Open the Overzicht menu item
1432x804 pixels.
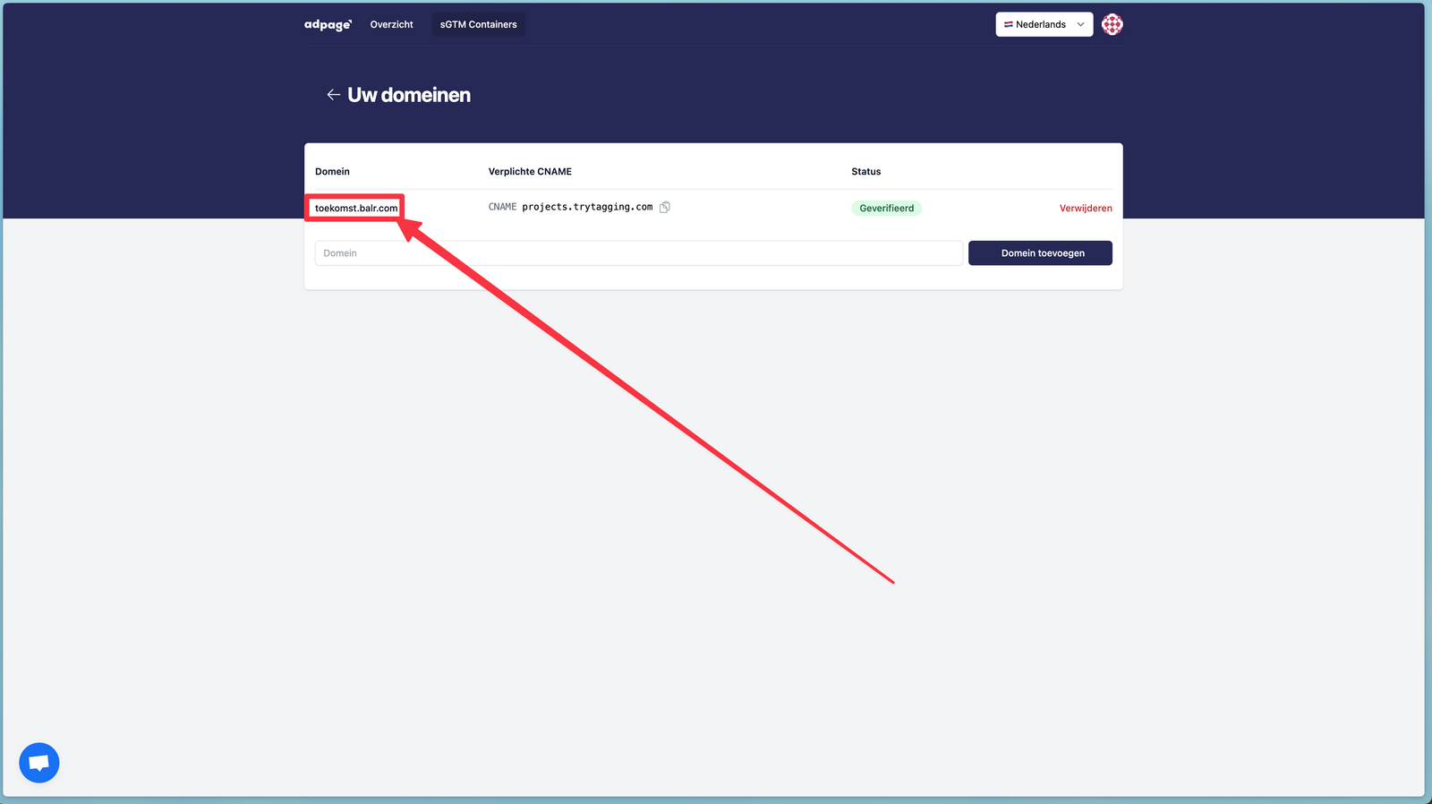click(x=391, y=25)
